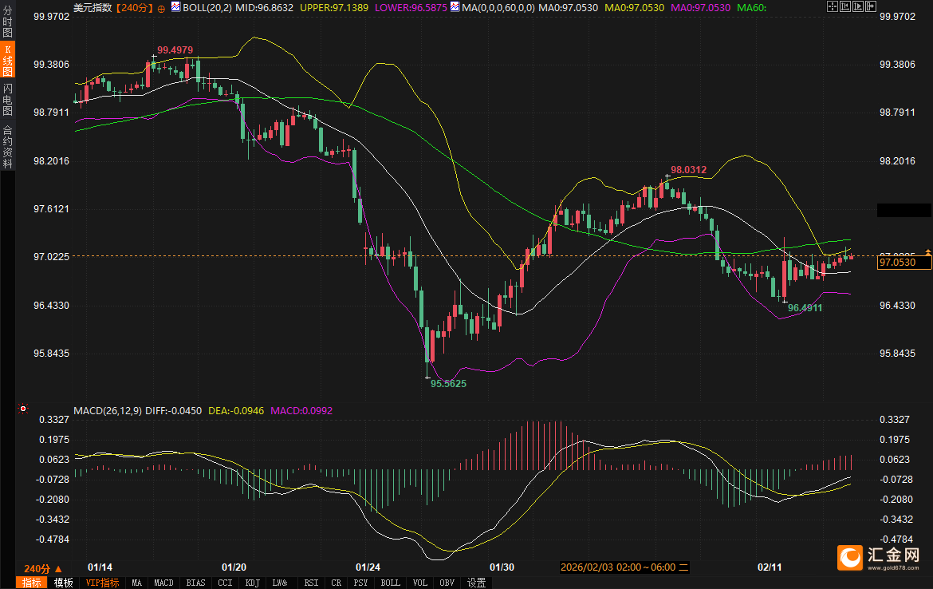Toggle the RSI indicator in bottom bar
This screenshot has height=589, width=933.
[311, 583]
